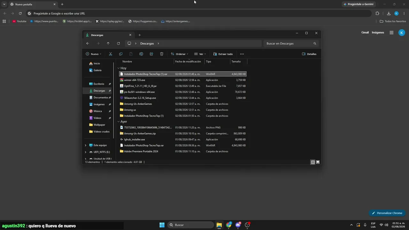Image resolution: width=409 pixels, height=230 pixels.
Task: Sort by Fecha de modificación column header
Action: pos(189,62)
